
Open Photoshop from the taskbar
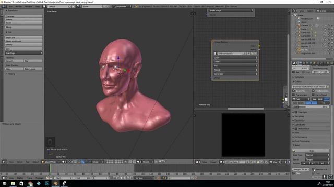47,183
